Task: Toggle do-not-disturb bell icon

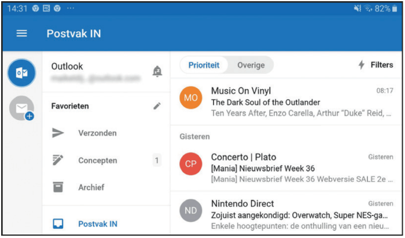Action: pyautogui.click(x=157, y=71)
